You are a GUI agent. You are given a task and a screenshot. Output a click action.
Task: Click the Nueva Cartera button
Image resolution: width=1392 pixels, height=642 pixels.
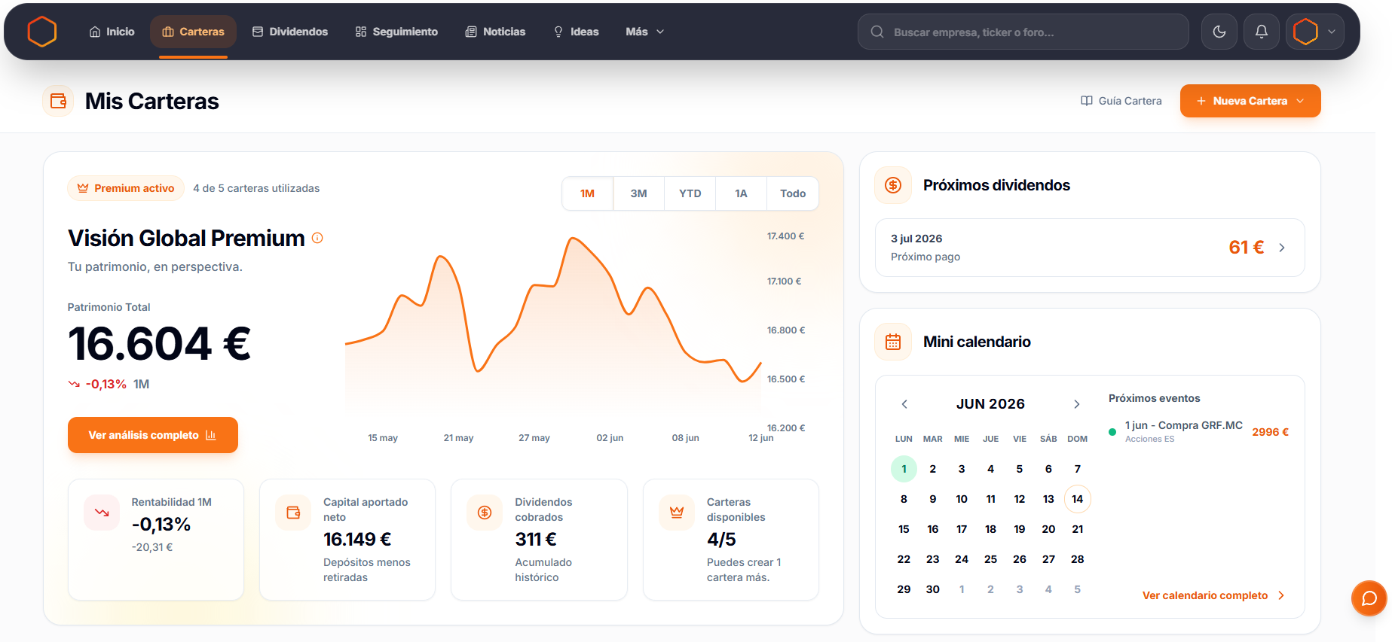tap(1250, 101)
